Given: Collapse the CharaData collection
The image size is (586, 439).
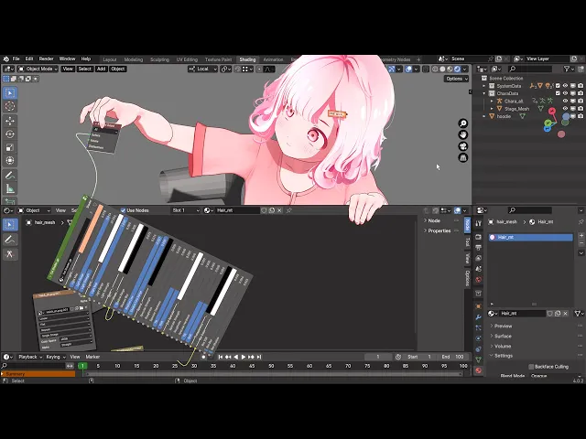Looking at the screenshot, I should [x=484, y=93].
